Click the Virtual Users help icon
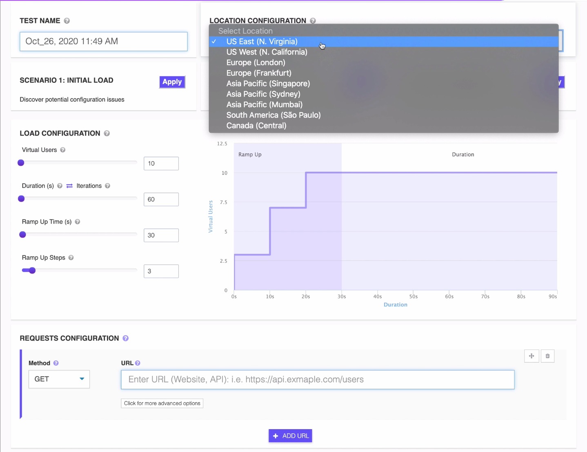Viewport: 587px width, 452px height. tap(63, 150)
